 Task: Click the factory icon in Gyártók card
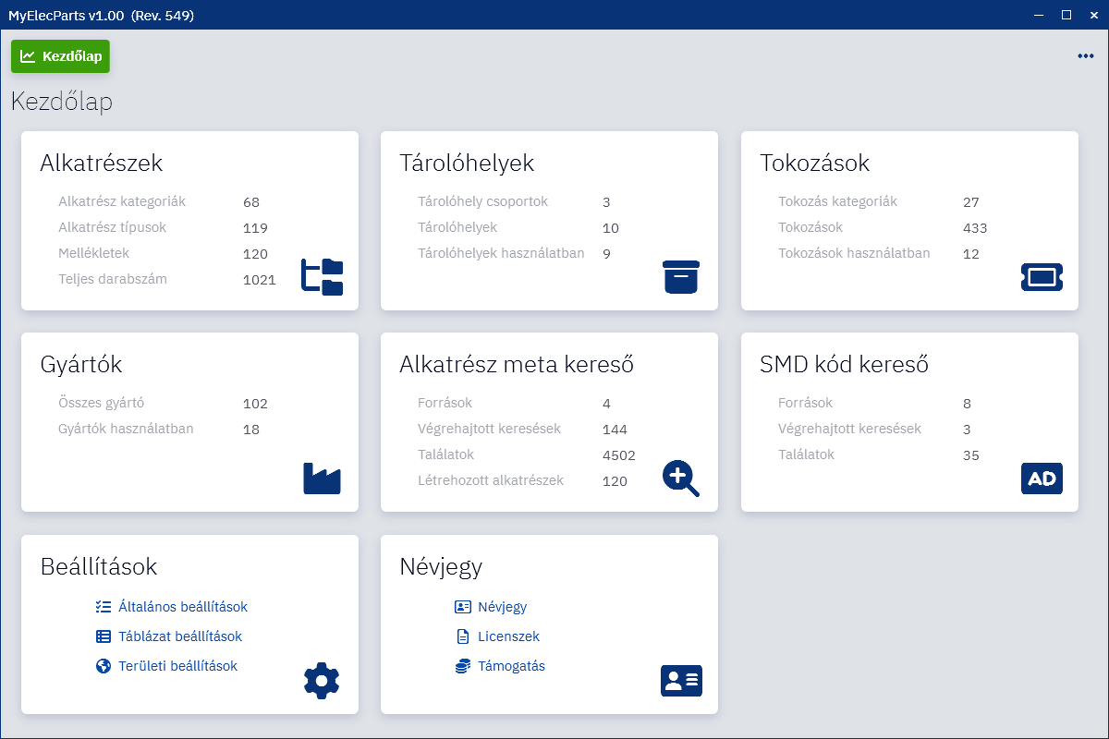[x=322, y=479]
